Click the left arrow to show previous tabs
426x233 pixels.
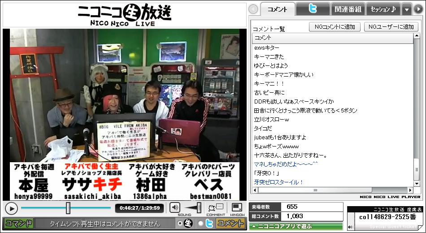[253, 9]
